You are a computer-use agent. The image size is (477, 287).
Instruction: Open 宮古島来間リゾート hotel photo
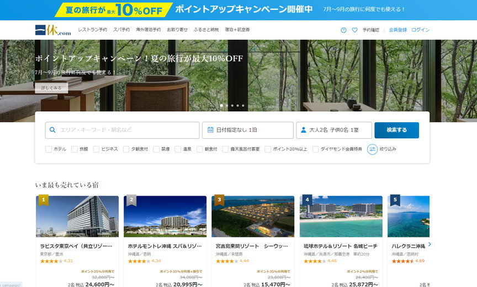click(253, 216)
